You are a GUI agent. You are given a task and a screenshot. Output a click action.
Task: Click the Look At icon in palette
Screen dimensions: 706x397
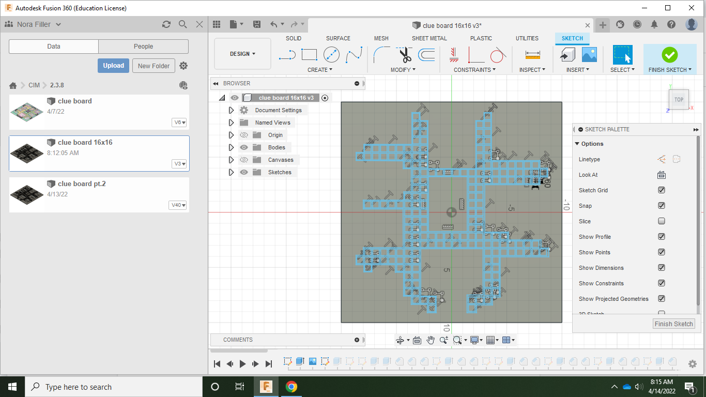pos(661,175)
